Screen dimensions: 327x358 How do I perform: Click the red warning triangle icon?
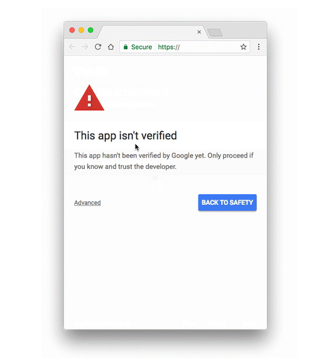89,98
